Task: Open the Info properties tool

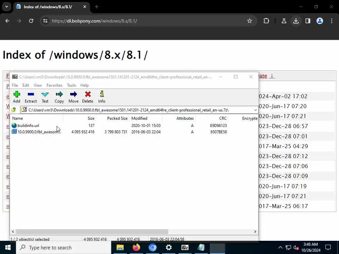Action: pos(102,97)
